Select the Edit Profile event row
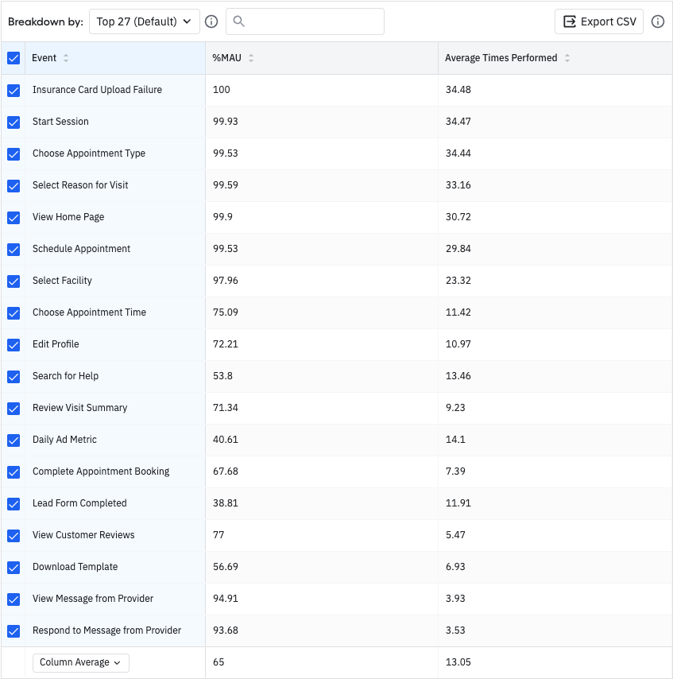673x679 pixels. (56, 344)
